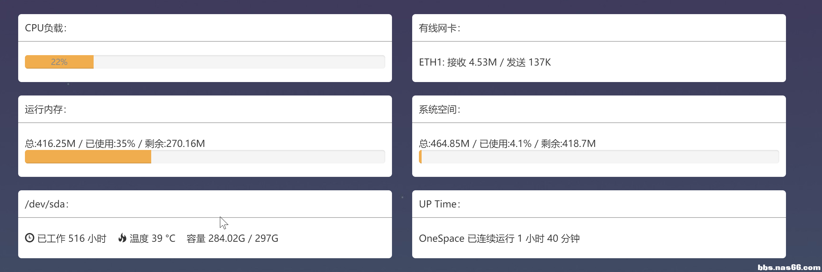Click the 容量 284.02G / 297G capacity text
The image size is (822, 272).
232,238
